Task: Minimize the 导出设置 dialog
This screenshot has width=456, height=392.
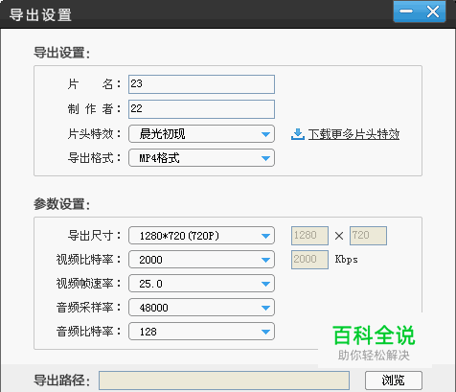Action: [x=406, y=12]
